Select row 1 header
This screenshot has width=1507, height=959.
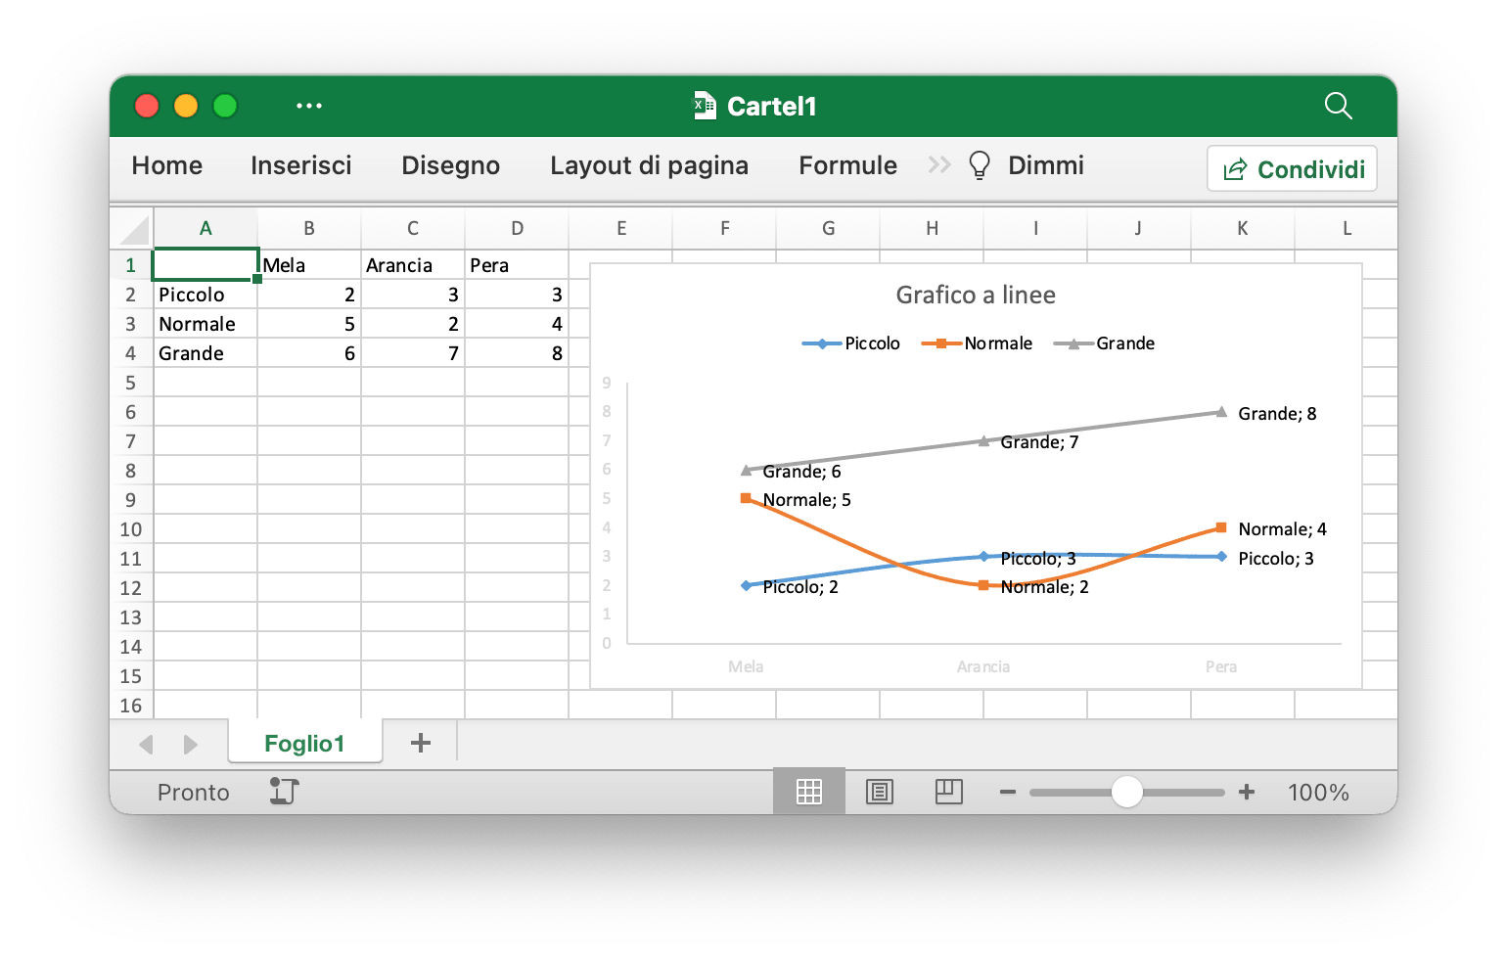click(x=131, y=265)
